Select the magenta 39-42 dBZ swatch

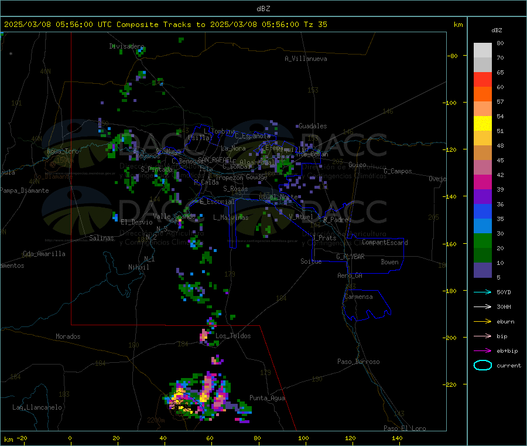pyautogui.click(x=482, y=182)
